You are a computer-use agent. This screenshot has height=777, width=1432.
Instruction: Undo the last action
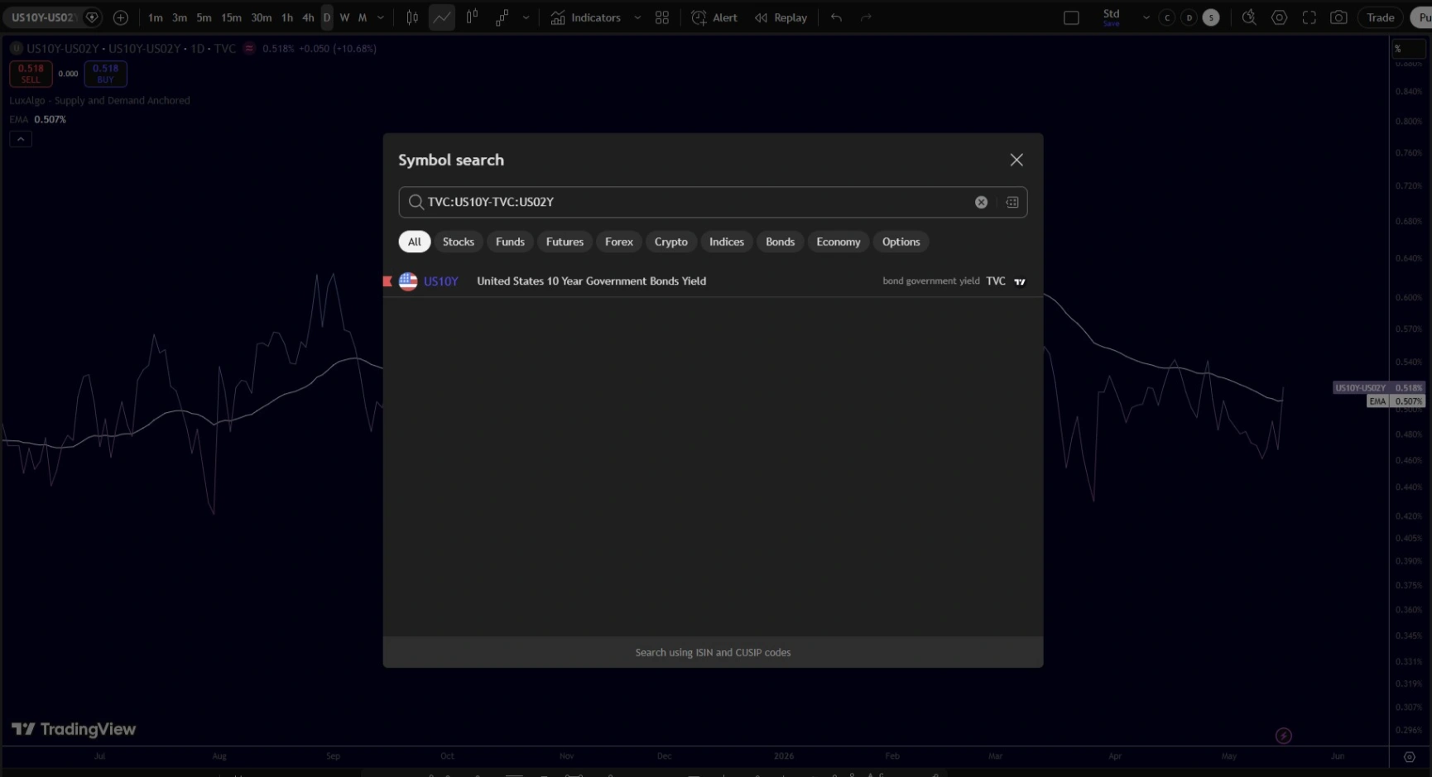click(x=836, y=17)
